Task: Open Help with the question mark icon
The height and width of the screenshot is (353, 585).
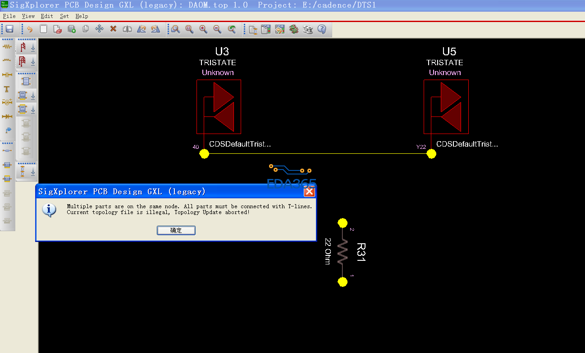Action: point(322,29)
